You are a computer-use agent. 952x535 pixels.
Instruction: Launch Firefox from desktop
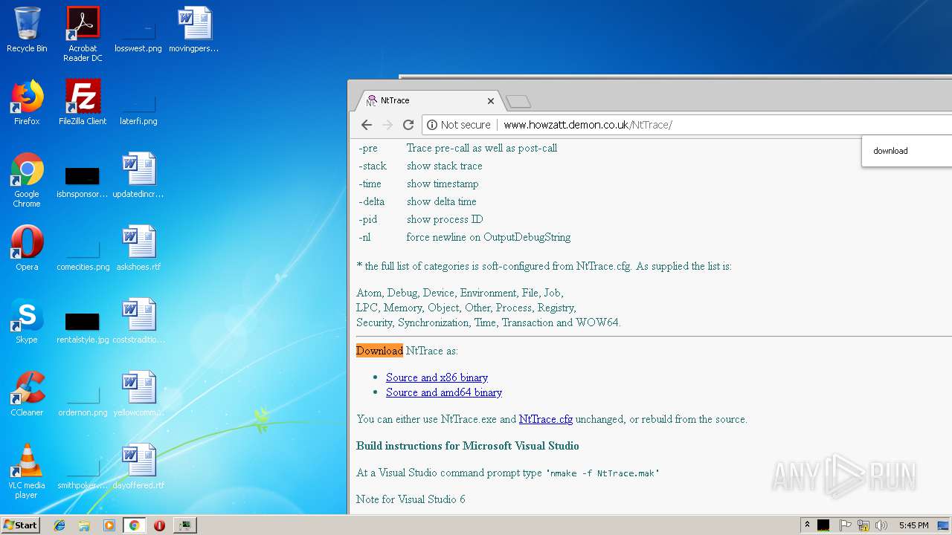click(x=27, y=103)
